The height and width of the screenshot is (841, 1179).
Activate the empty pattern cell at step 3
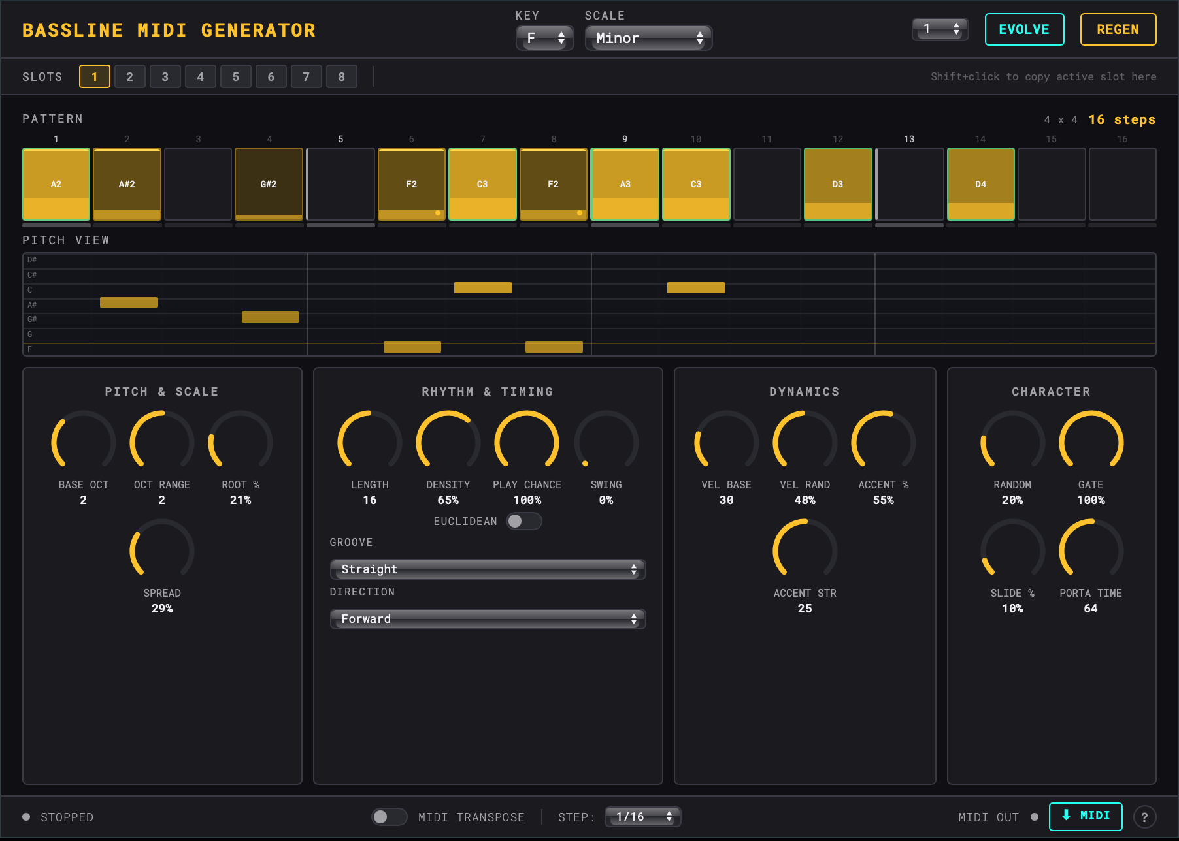198,183
